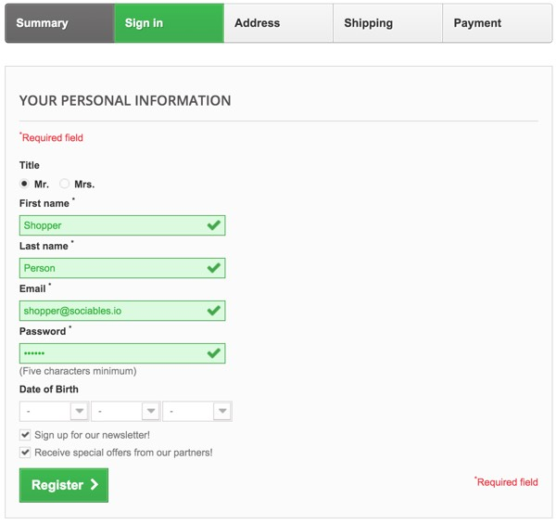This screenshot has height=524, width=556.
Task: Open the first Date of Birth dropdown
Action: click(x=54, y=411)
